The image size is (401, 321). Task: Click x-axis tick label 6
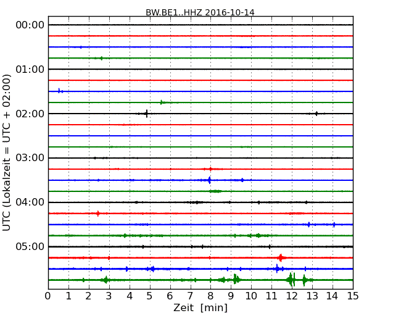(x=170, y=296)
